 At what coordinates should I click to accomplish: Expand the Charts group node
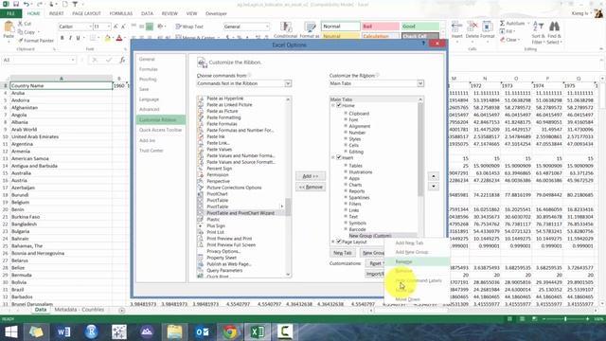(346, 185)
